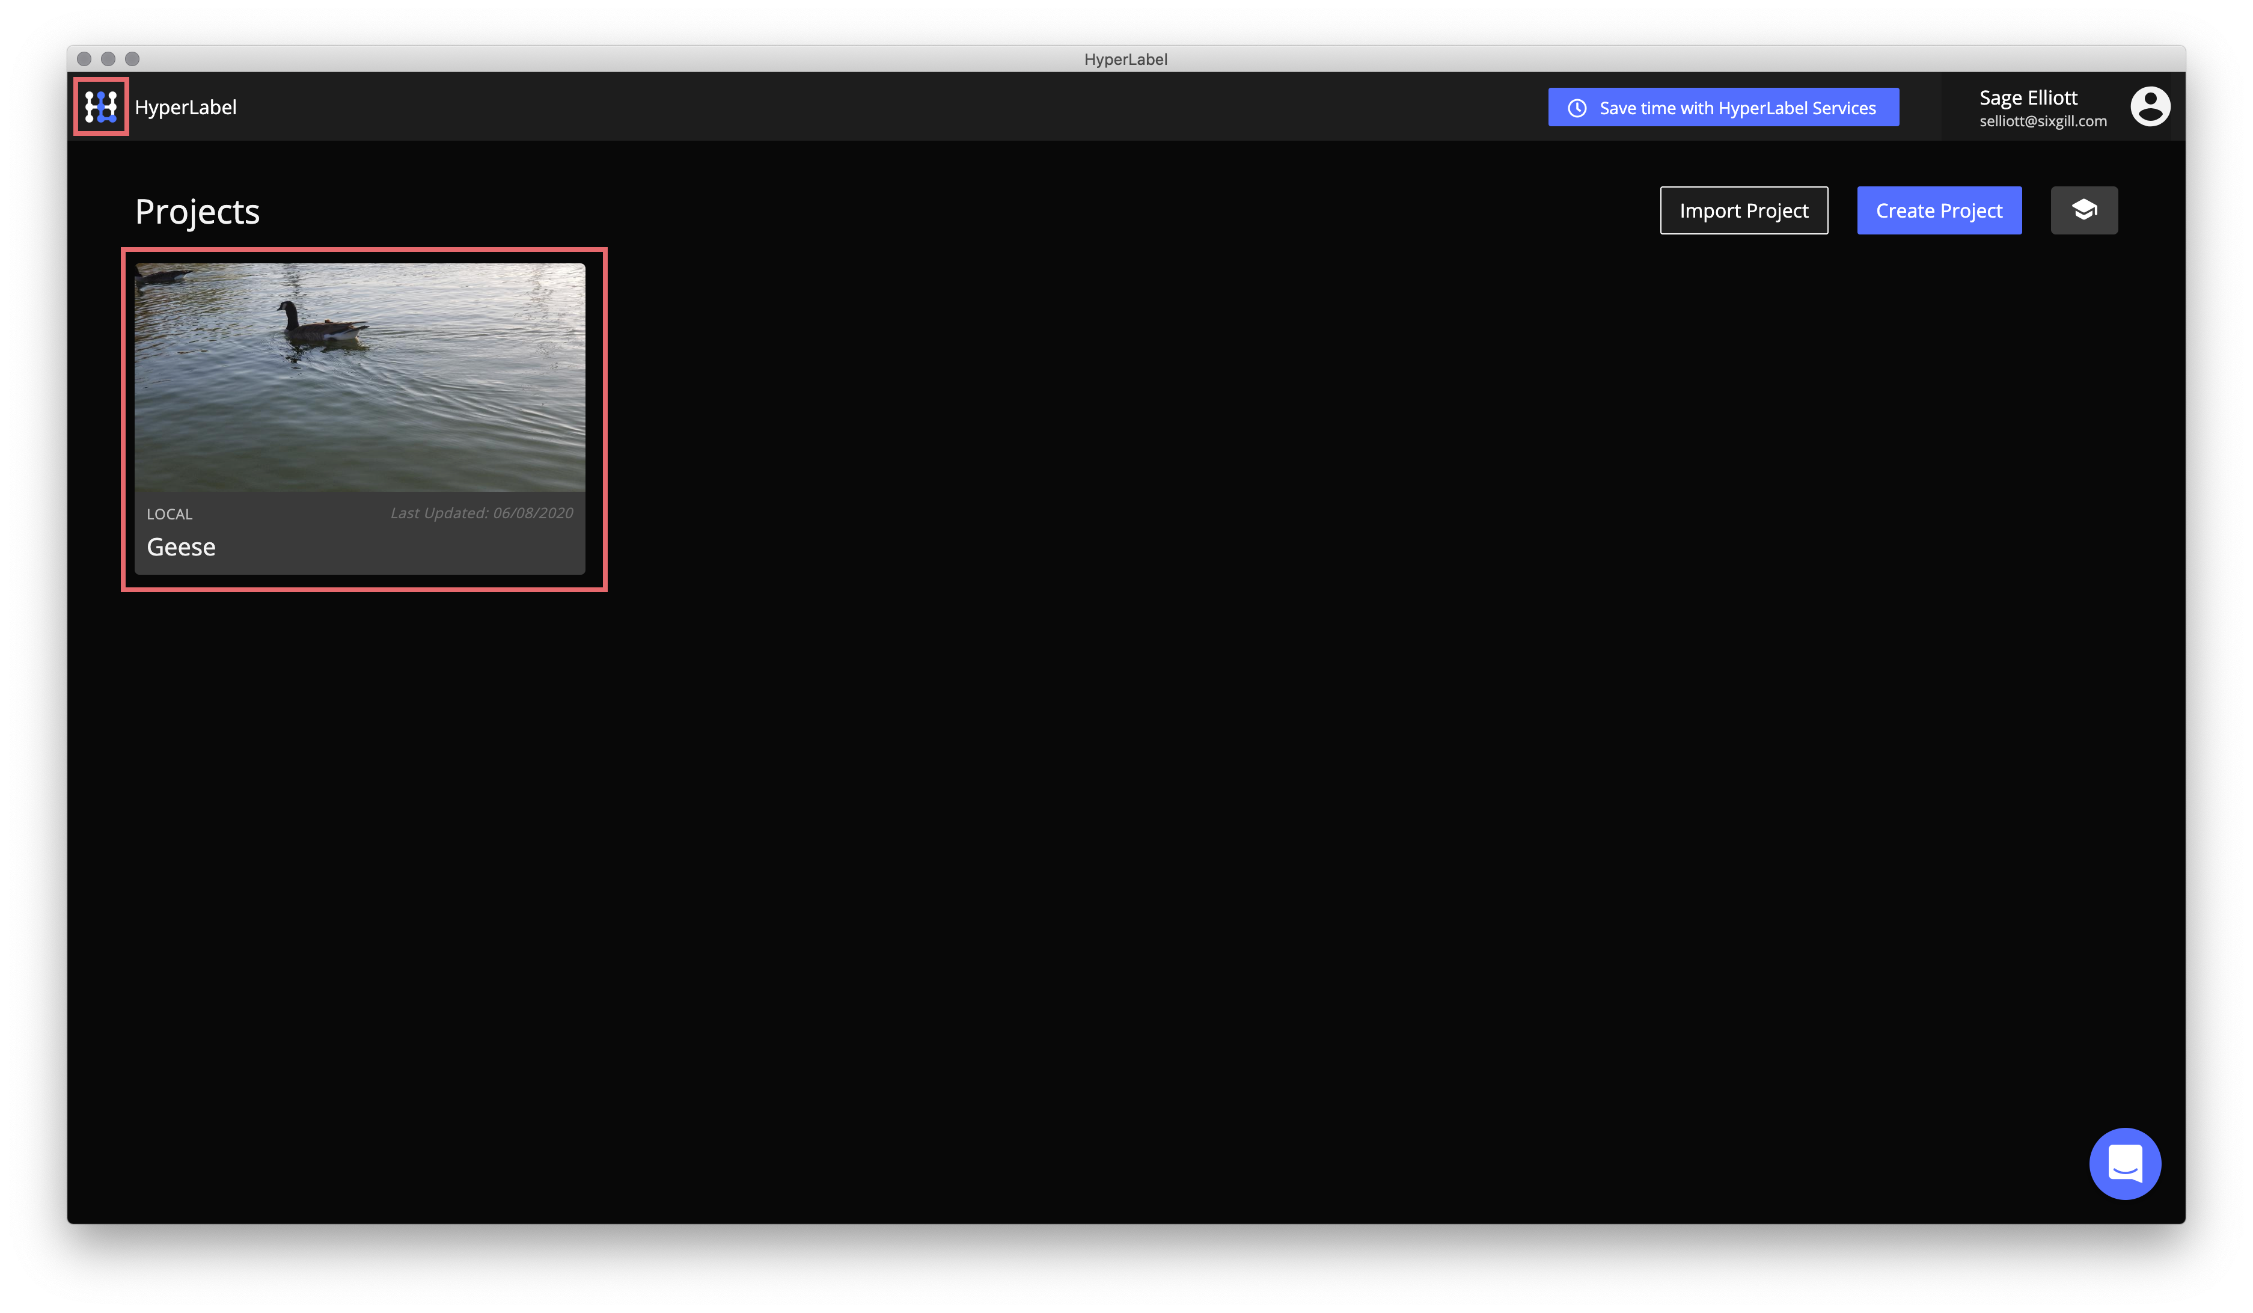The image size is (2253, 1313).
Task: Open the Geese project thumbnail image
Action: pyautogui.click(x=359, y=376)
